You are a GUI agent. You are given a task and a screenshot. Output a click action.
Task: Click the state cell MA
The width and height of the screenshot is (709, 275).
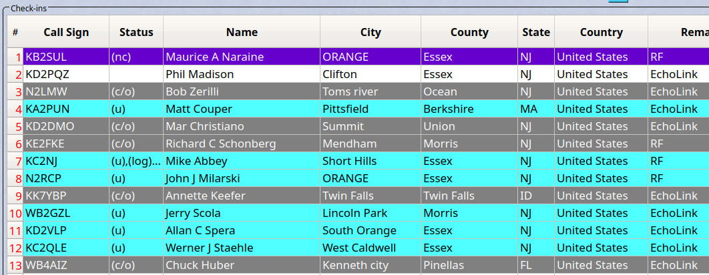click(x=536, y=109)
